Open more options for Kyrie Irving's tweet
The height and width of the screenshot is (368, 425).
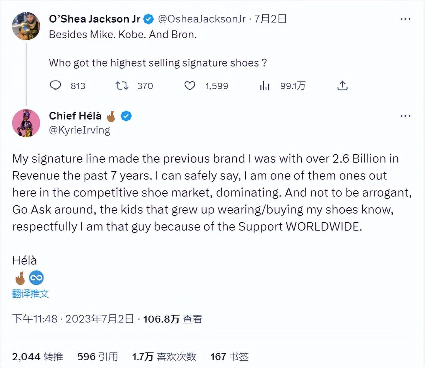tap(405, 116)
